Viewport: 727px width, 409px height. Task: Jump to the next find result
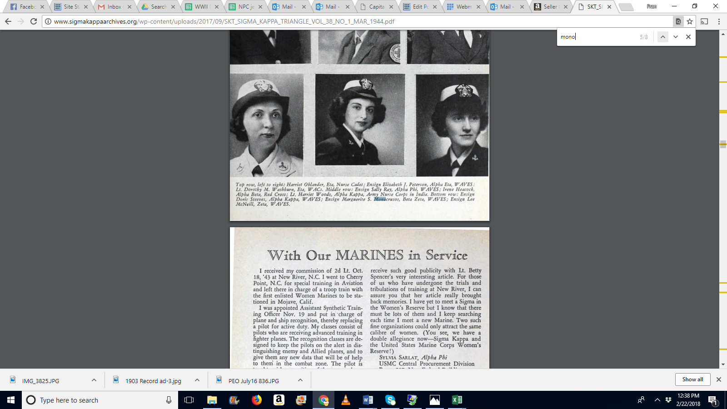pyautogui.click(x=676, y=37)
